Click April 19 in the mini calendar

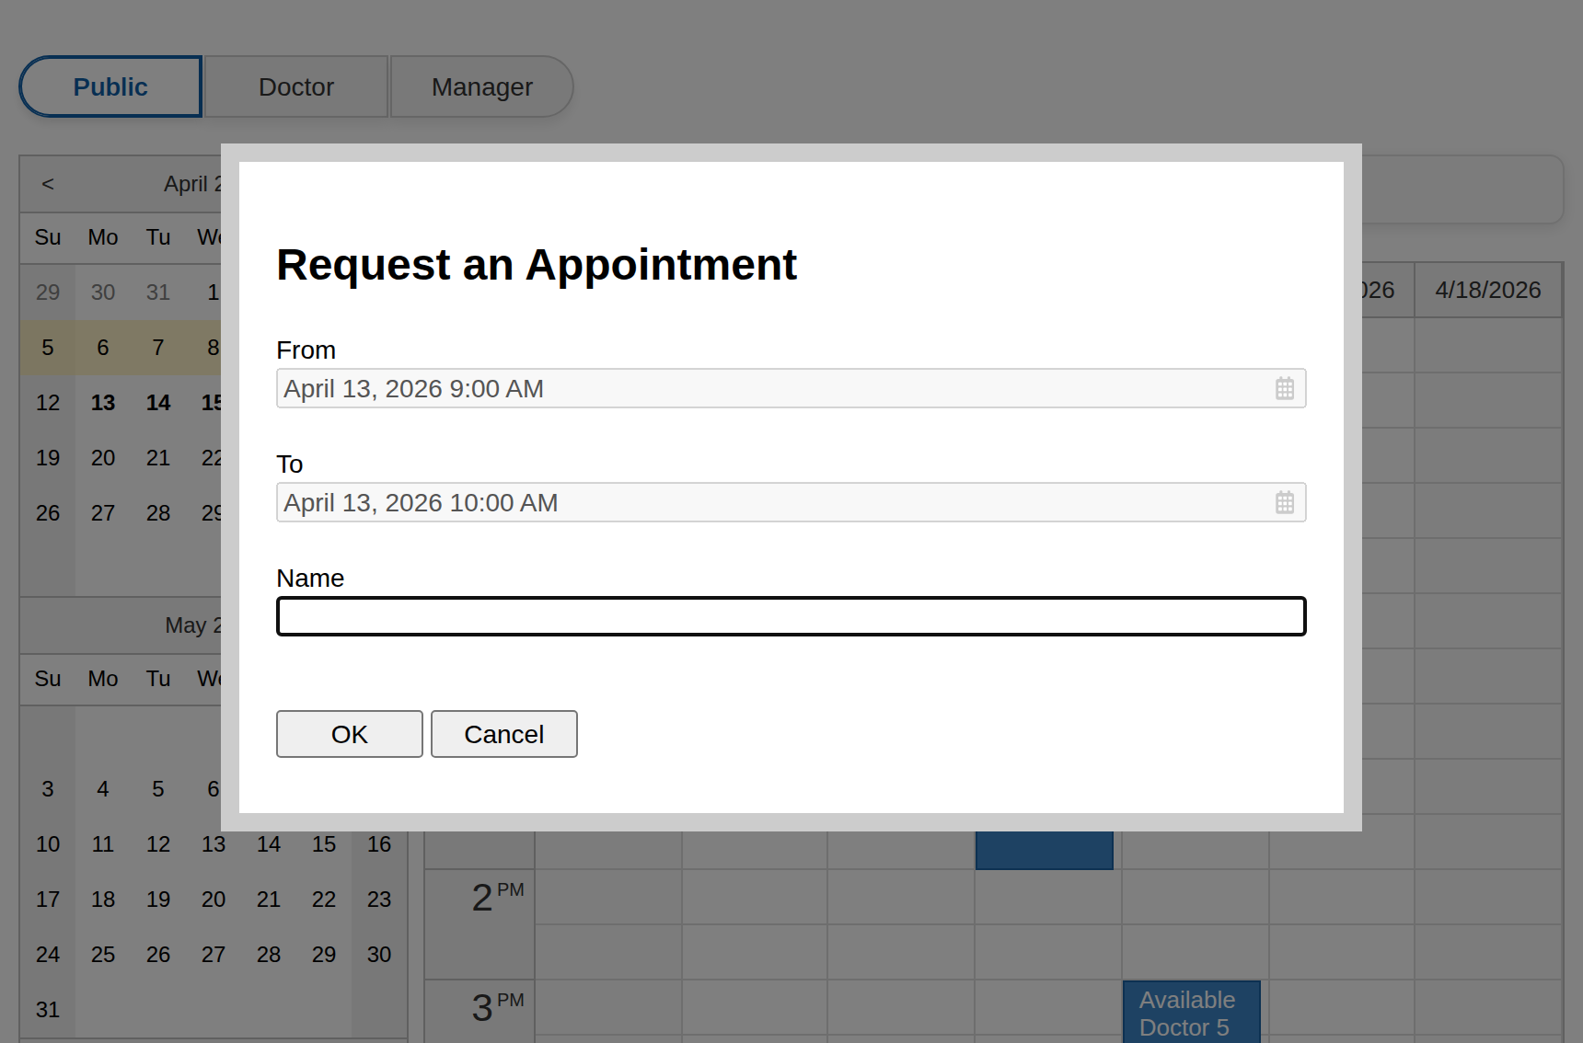(x=47, y=457)
